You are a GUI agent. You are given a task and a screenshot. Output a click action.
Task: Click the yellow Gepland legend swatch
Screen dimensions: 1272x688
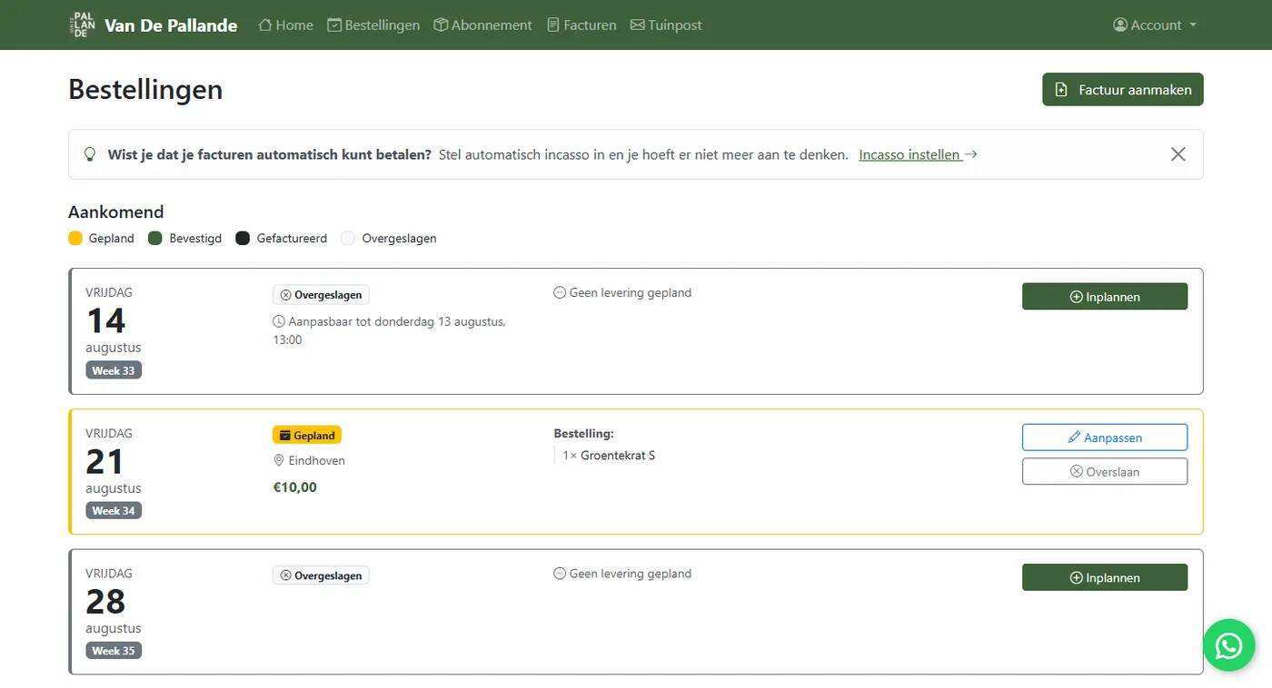tap(75, 239)
